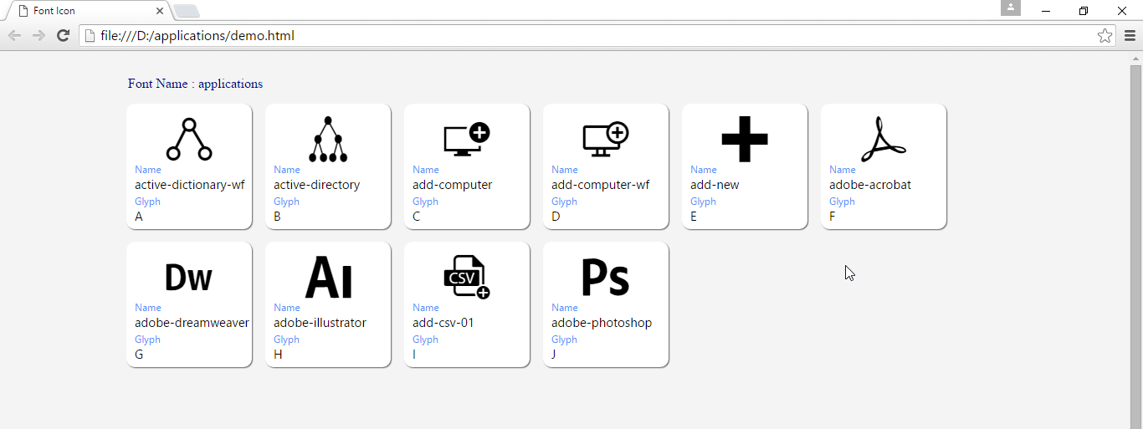This screenshot has width=1143, height=429.
Task: Click the "active-dictionary-wf" name text
Action: [191, 185]
